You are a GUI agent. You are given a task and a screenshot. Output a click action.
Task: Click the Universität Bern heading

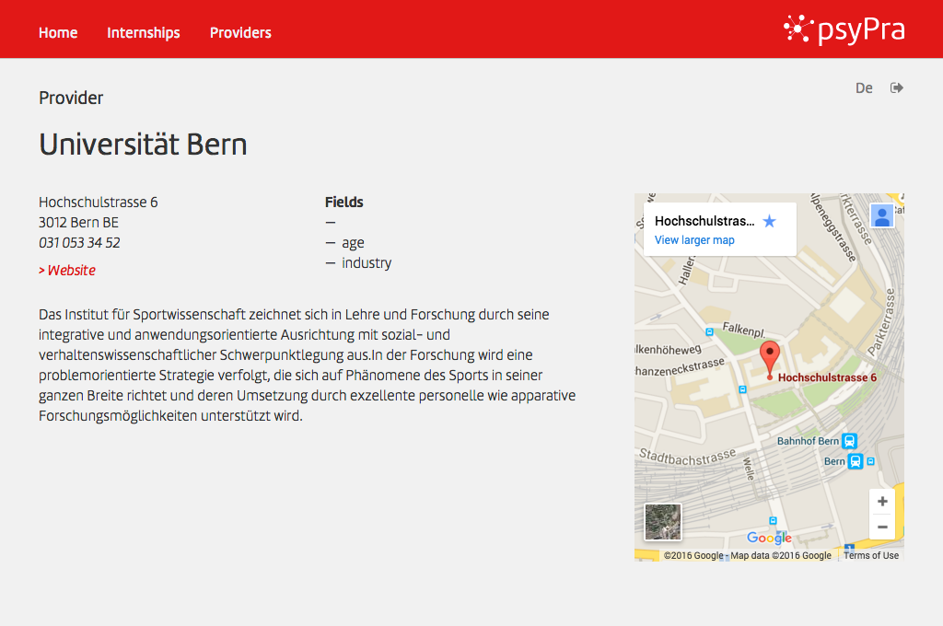point(143,145)
